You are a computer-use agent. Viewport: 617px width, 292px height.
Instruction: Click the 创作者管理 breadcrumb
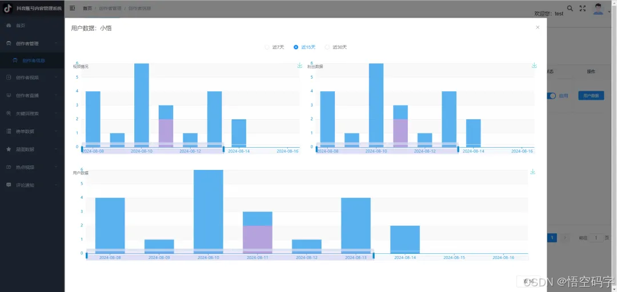(x=110, y=8)
